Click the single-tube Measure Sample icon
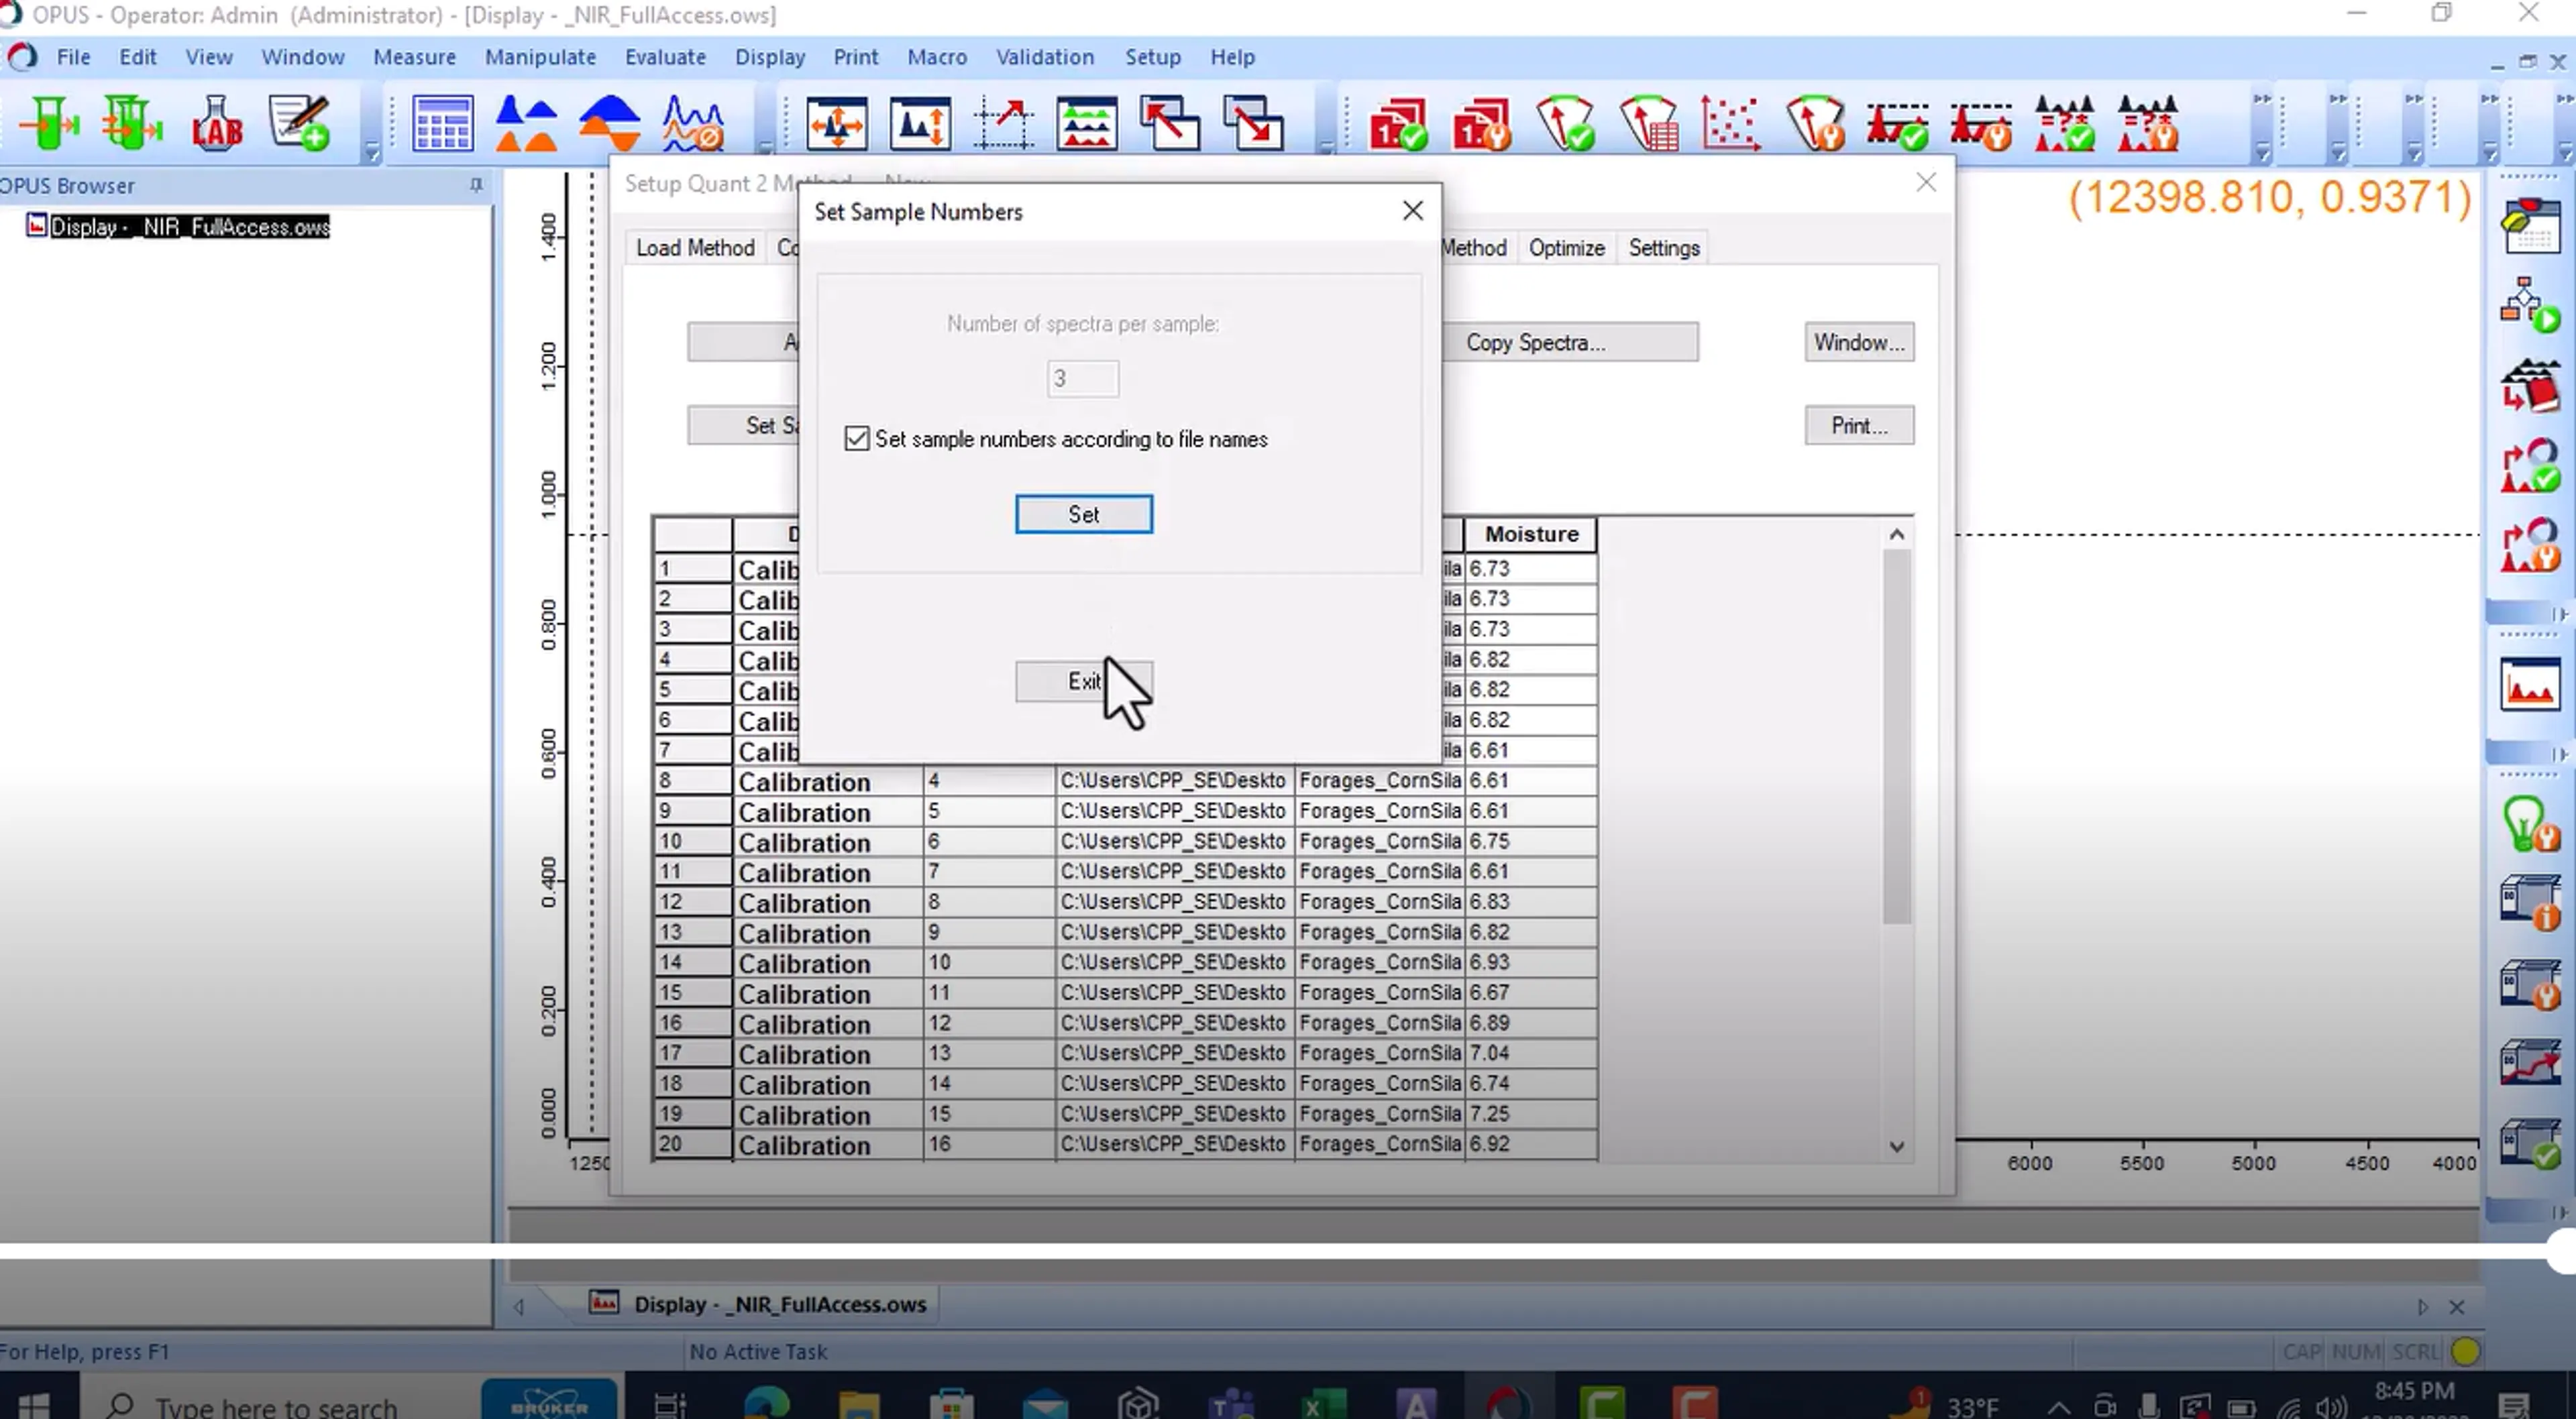2576x1419 pixels. 49,124
